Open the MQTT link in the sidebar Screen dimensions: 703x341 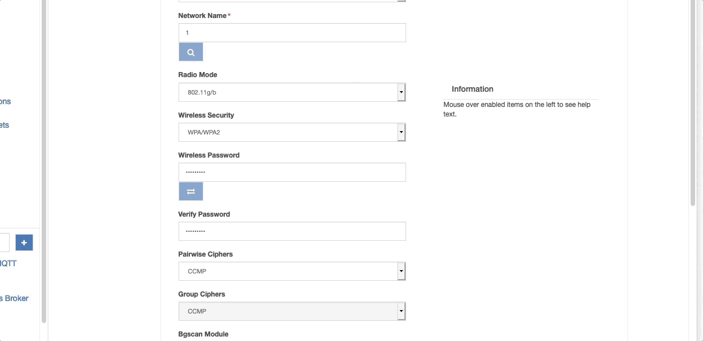coord(8,263)
